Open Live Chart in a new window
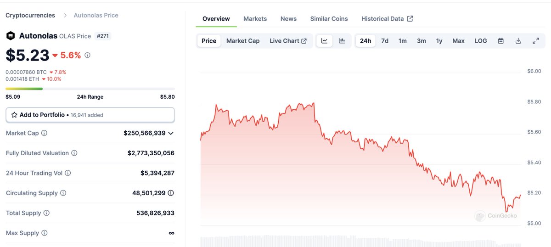 point(288,41)
